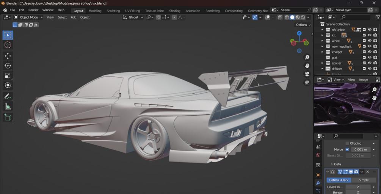Viewport: 381px width, 194px height.
Task: Enable the Clipping checkbox
Action: [x=347, y=143]
